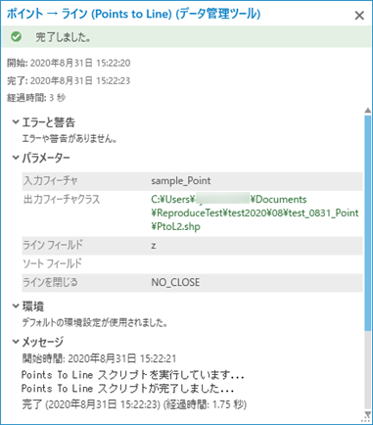
Task: Click the ラインを閉じる parameter label
Action: (50, 282)
